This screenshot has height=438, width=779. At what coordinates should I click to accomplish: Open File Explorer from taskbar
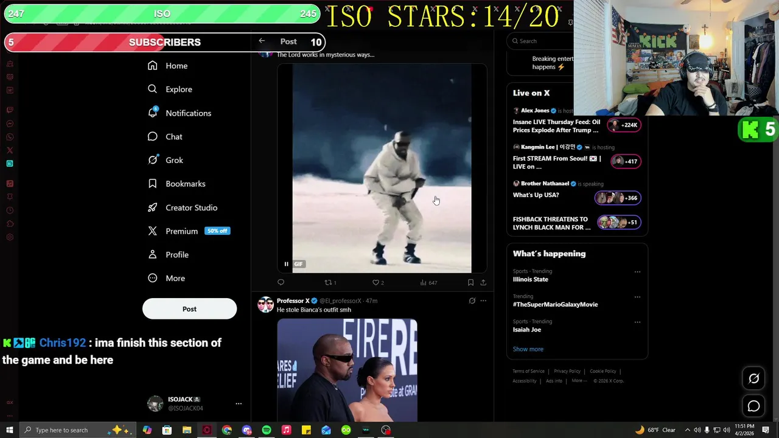pyautogui.click(x=187, y=430)
